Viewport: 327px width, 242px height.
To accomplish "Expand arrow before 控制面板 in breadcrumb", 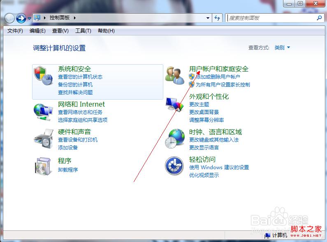I will pyautogui.click(x=45, y=18).
